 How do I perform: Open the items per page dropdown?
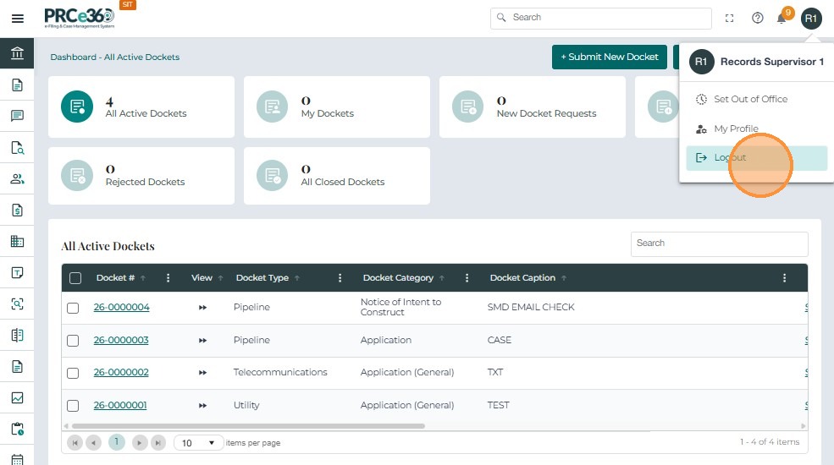[x=199, y=443]
